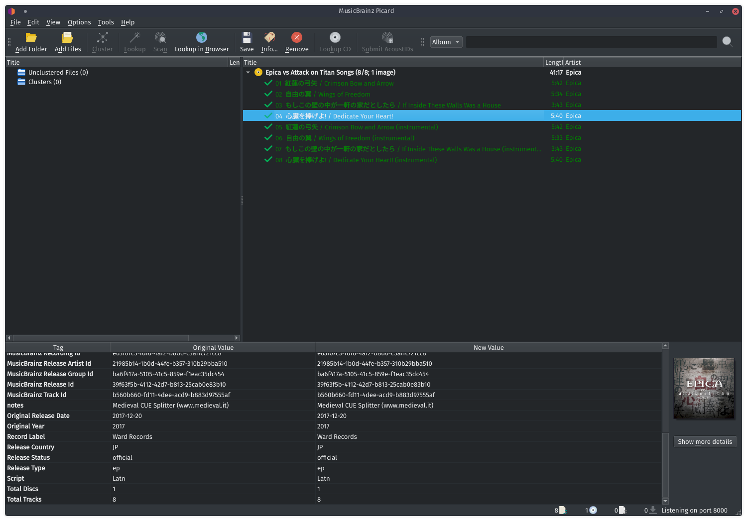Click the Cluster toolbar icon
This screenshot has height=521, width=747.
pyautogui.click(x=103, y=37)
